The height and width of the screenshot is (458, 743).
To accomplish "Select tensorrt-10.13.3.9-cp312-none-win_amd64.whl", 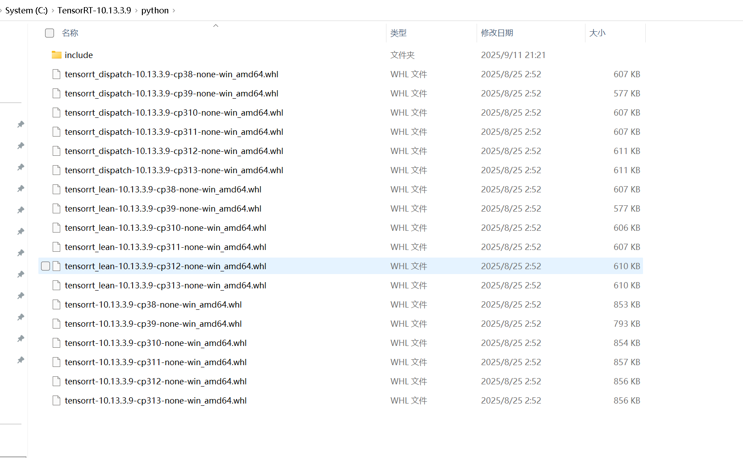I will 156,381.
